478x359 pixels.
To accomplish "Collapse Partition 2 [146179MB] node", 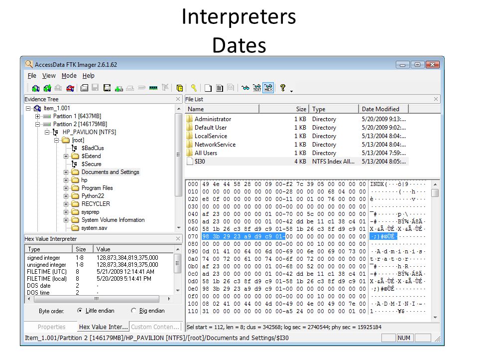I will [x=37, y=124].
